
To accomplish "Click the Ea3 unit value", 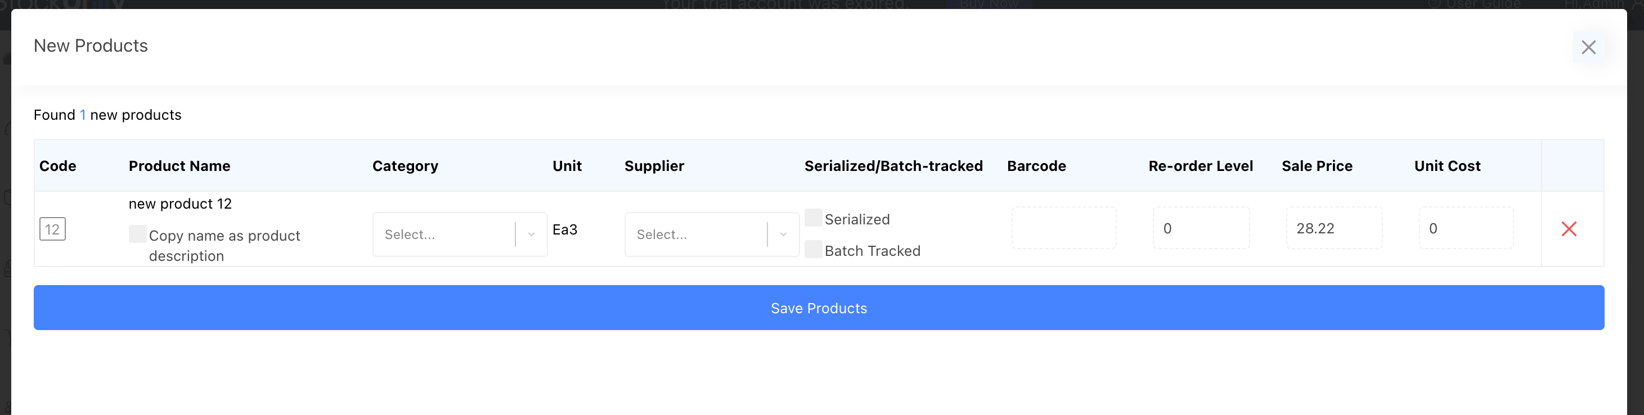I will tap(565, 229).
